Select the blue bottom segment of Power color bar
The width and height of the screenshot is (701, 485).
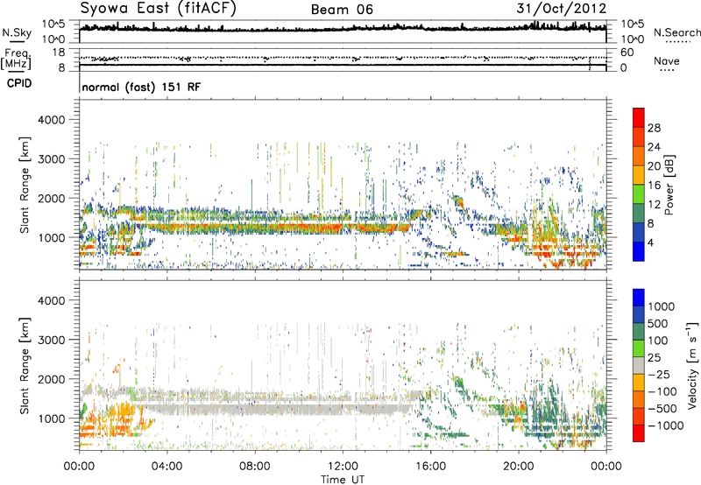(x=639, y=251)
